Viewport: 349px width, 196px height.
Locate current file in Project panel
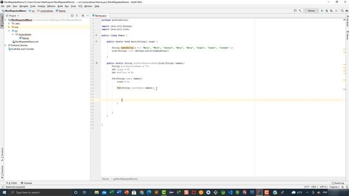[72, 16]
